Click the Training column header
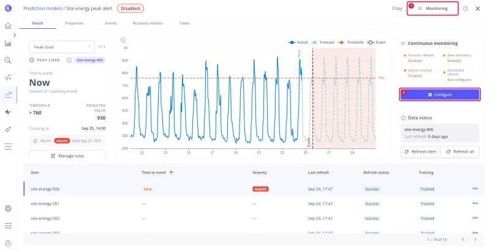 [x=426, y=172]
